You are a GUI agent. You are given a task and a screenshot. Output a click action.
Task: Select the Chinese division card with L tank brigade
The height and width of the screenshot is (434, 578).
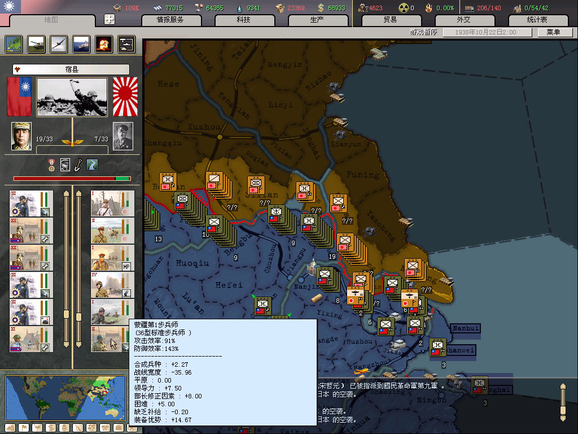pyautogui.click(x=32, y=312)
